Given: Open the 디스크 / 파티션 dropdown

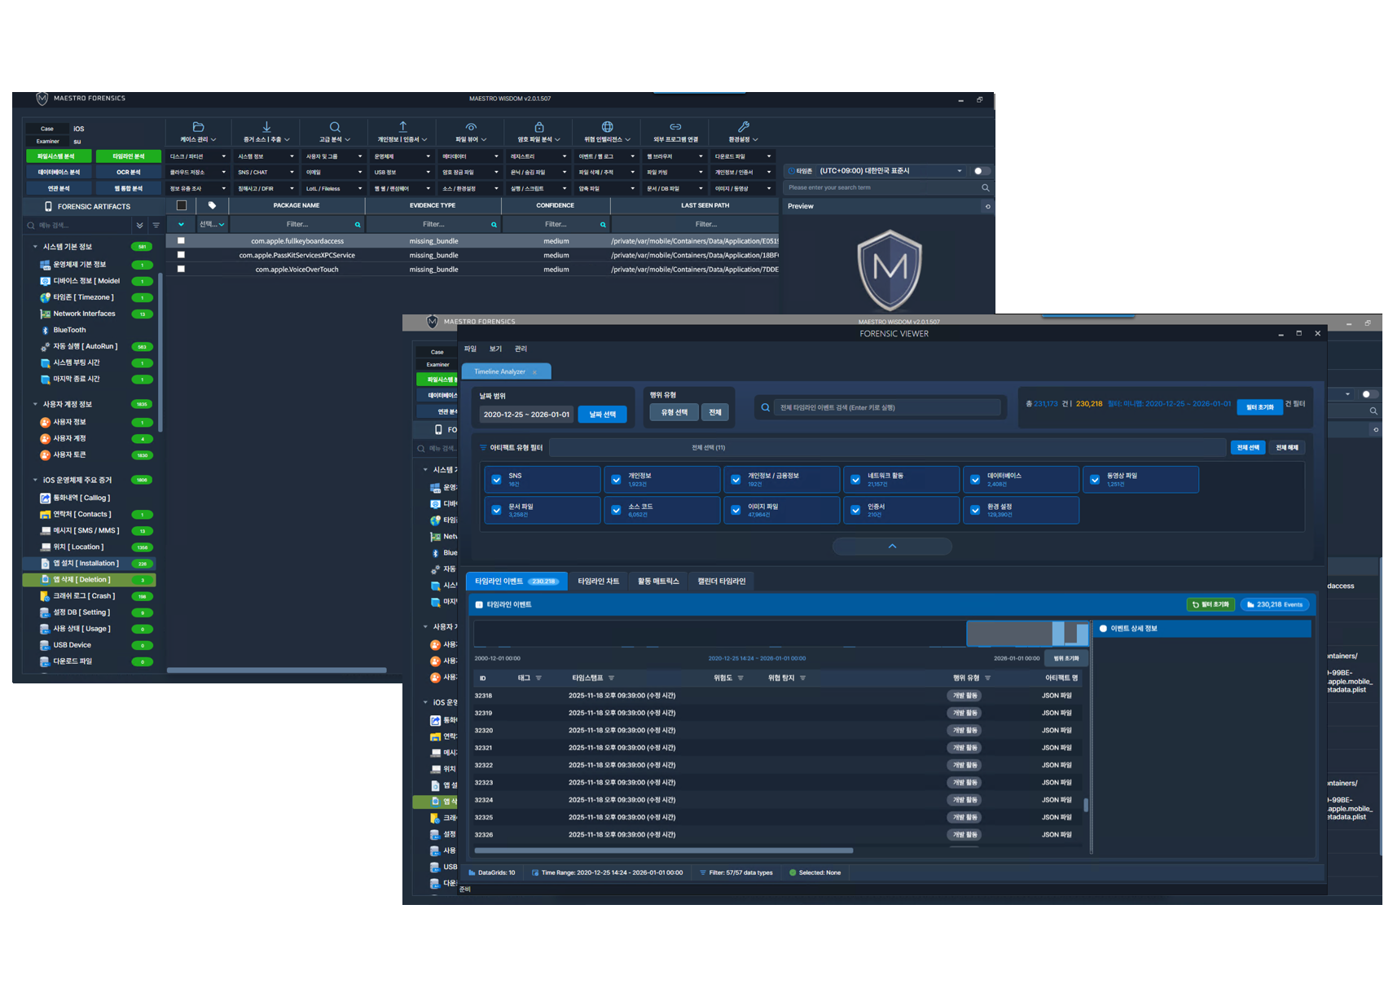Looking at the screenshot, I should pyautogui.click(x=198, y=156).
